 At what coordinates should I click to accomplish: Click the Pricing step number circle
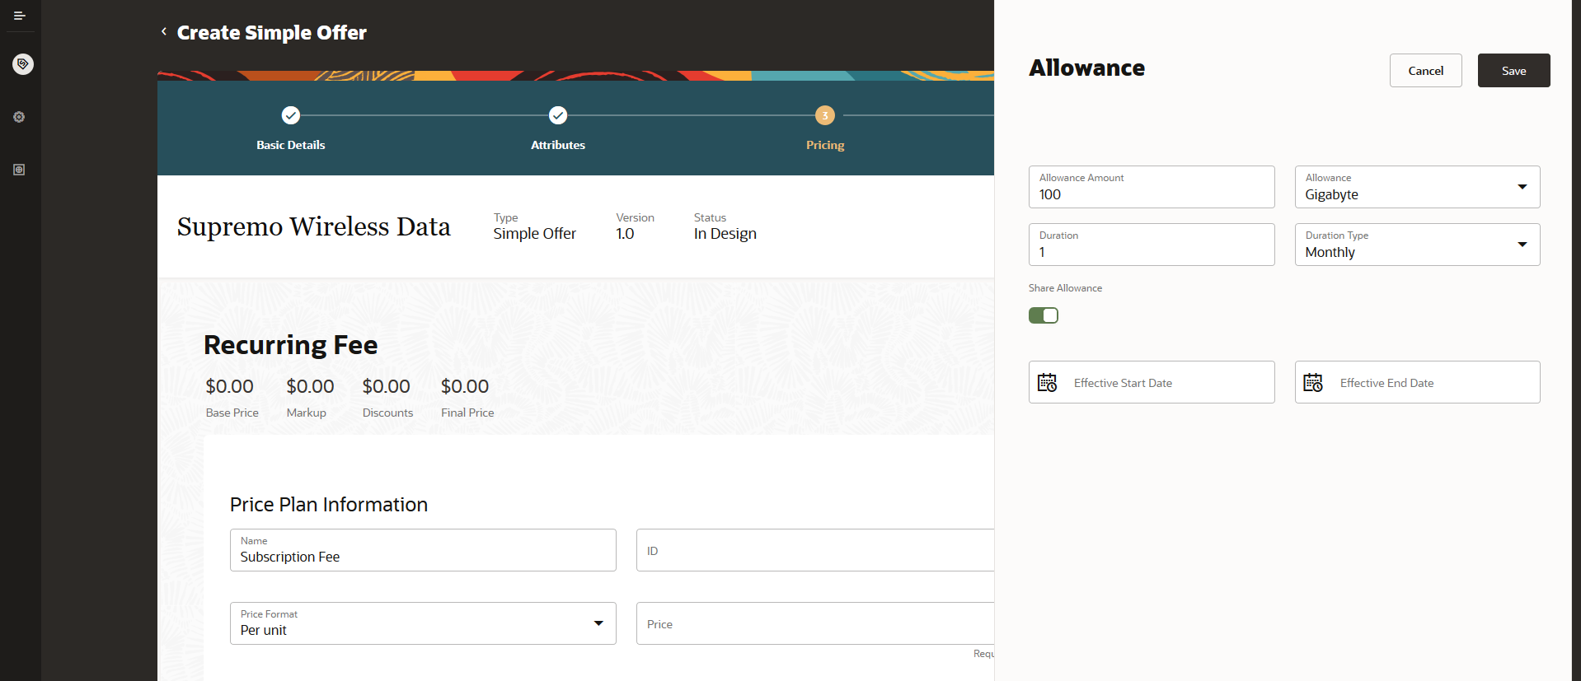pyautogui.click(x=825, y=115)
